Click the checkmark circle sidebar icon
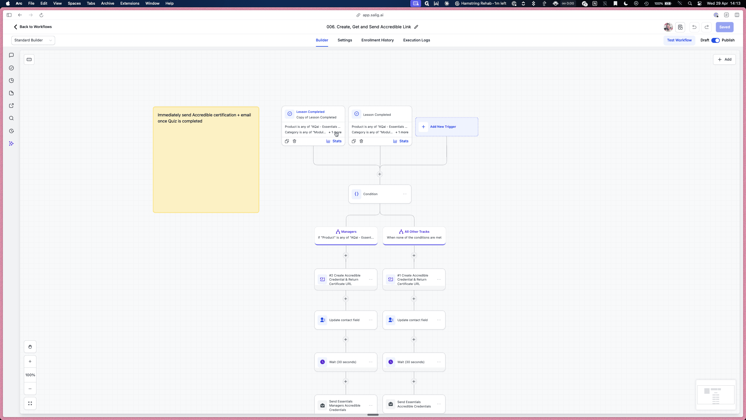746x420 pixels. click(x=11, y=68)
